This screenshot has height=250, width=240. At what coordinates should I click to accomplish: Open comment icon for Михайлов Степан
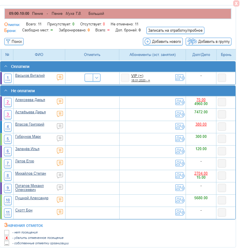coord(60,175)
